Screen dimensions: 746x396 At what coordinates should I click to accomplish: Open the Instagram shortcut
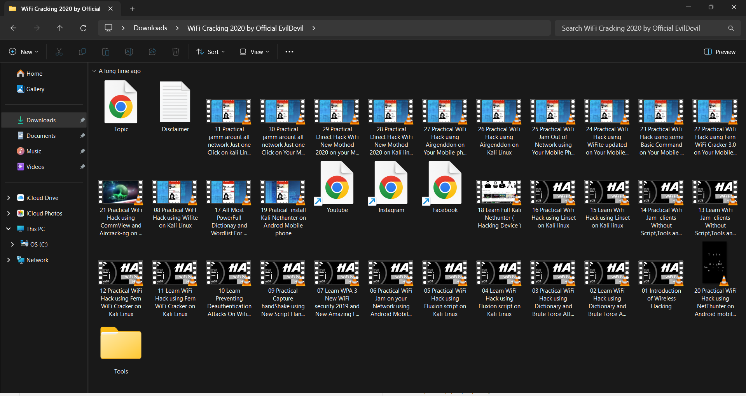pyautogui.click(x=391, y=188)
